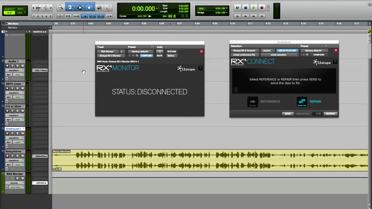
Task: Click the Rewind transport button
Action: pos(246,16)
